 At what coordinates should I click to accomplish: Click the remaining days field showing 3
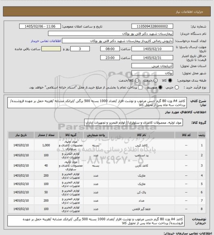[x=80, y=49]
